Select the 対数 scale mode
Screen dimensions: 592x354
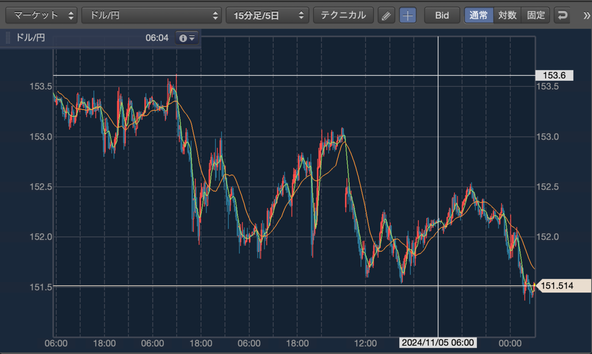508,15
